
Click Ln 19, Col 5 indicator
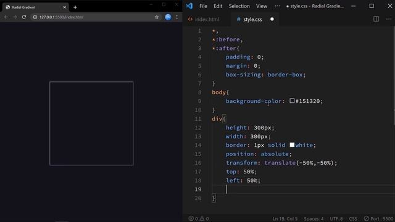coord(285,219)
